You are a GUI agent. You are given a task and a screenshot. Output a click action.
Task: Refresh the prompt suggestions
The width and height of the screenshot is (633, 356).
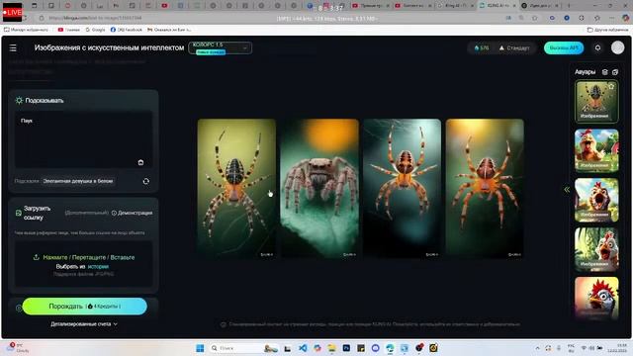(146, 181)
